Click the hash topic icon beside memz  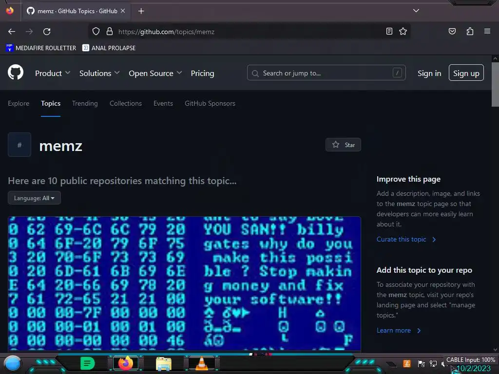point(19,145)
